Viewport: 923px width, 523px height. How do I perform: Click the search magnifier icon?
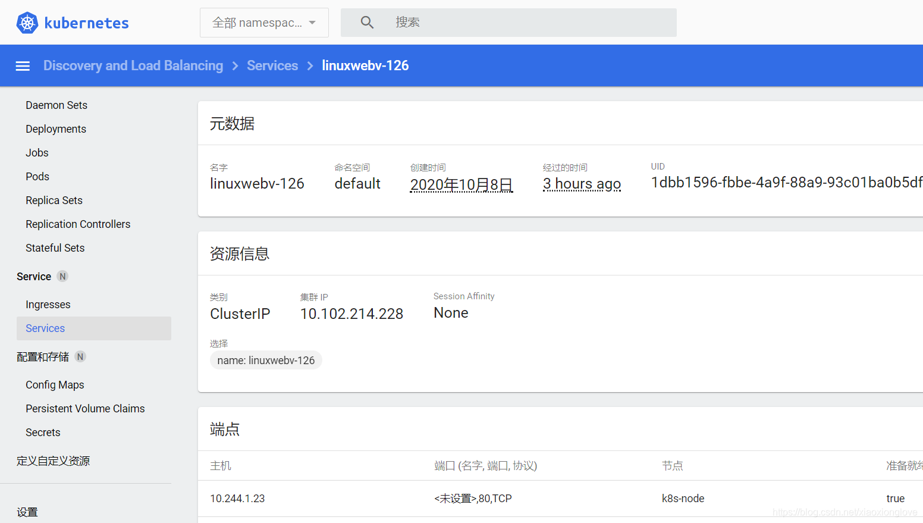[367, 22]
